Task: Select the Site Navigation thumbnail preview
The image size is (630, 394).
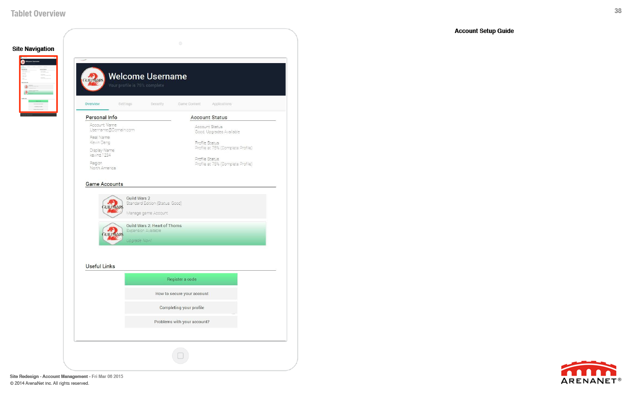Action: 38,84
